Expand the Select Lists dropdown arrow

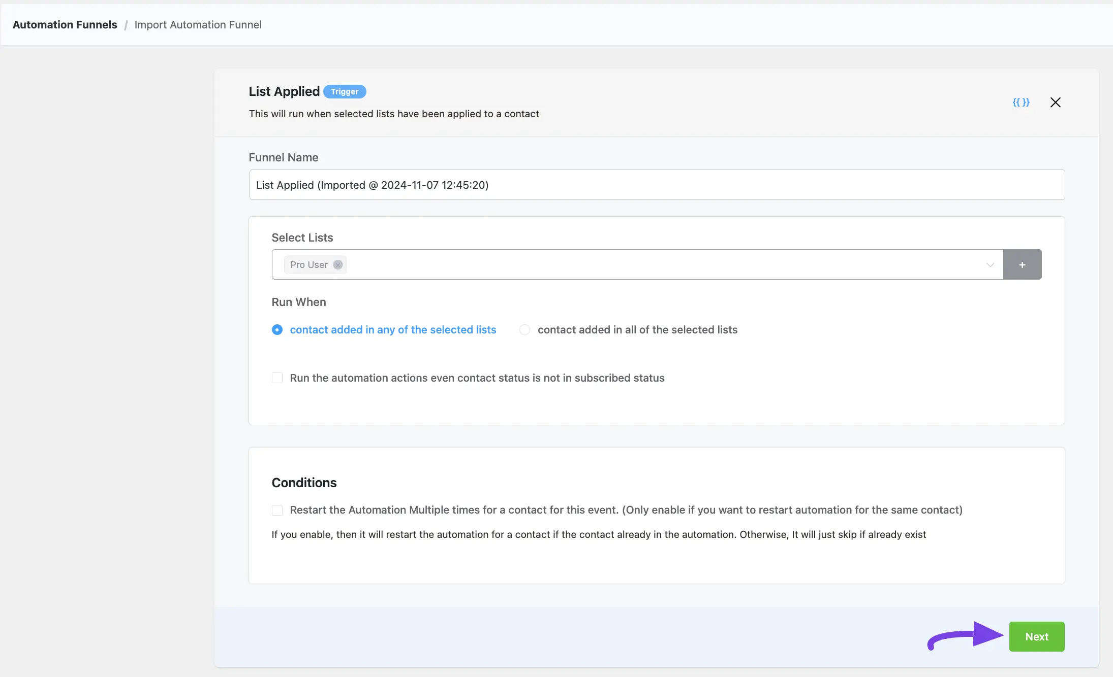coord(990,265)
